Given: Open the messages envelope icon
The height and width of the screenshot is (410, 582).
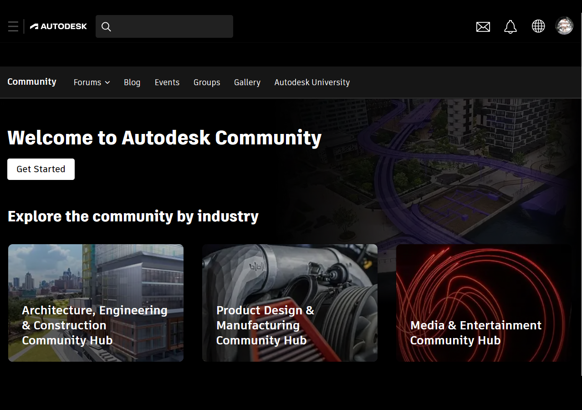Looking at the screenshot, I should point(483,27).
